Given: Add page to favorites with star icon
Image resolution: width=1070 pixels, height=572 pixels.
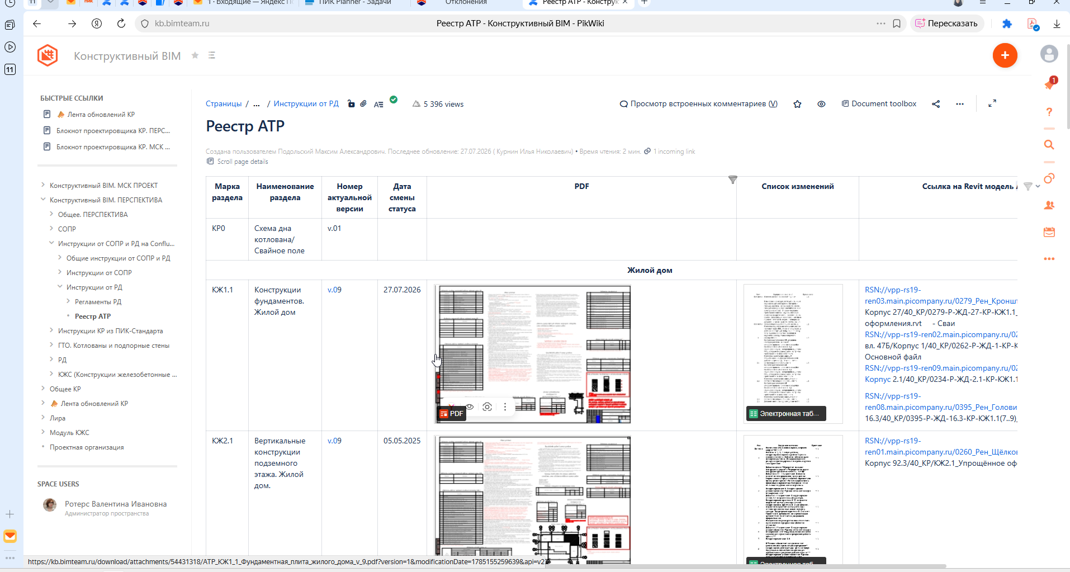Looking at the screenshot, I should coord(797,104).
